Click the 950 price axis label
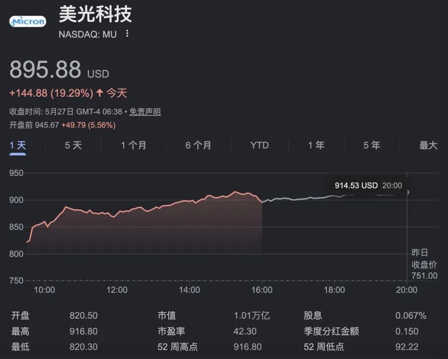The width and height of the screenshot is (448, 359). 16,173
